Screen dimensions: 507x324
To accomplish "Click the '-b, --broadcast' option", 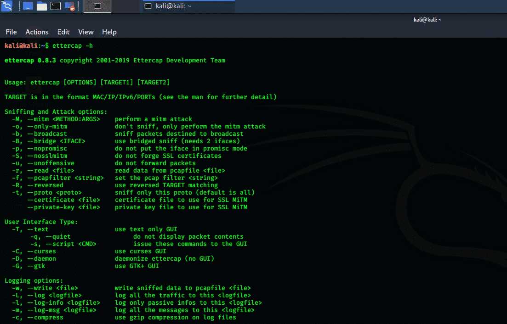I will click(40, 134).
